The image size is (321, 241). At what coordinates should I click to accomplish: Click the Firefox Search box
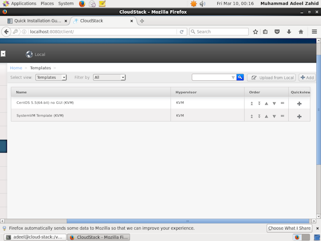point(219,32)
